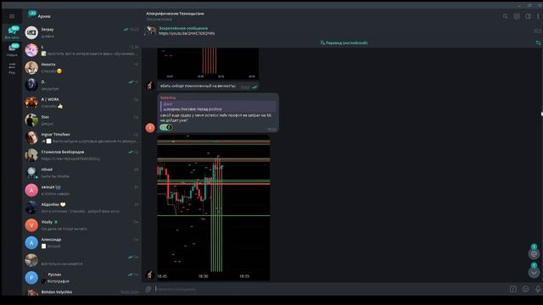The height and width of the screenshot is (305, 543).
Task: Open the chat with Sergey
Action: point(82,32)
